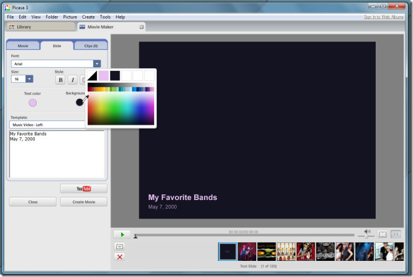Maximize the Picasa window
The image size is (413, 277).
point(383,6)
